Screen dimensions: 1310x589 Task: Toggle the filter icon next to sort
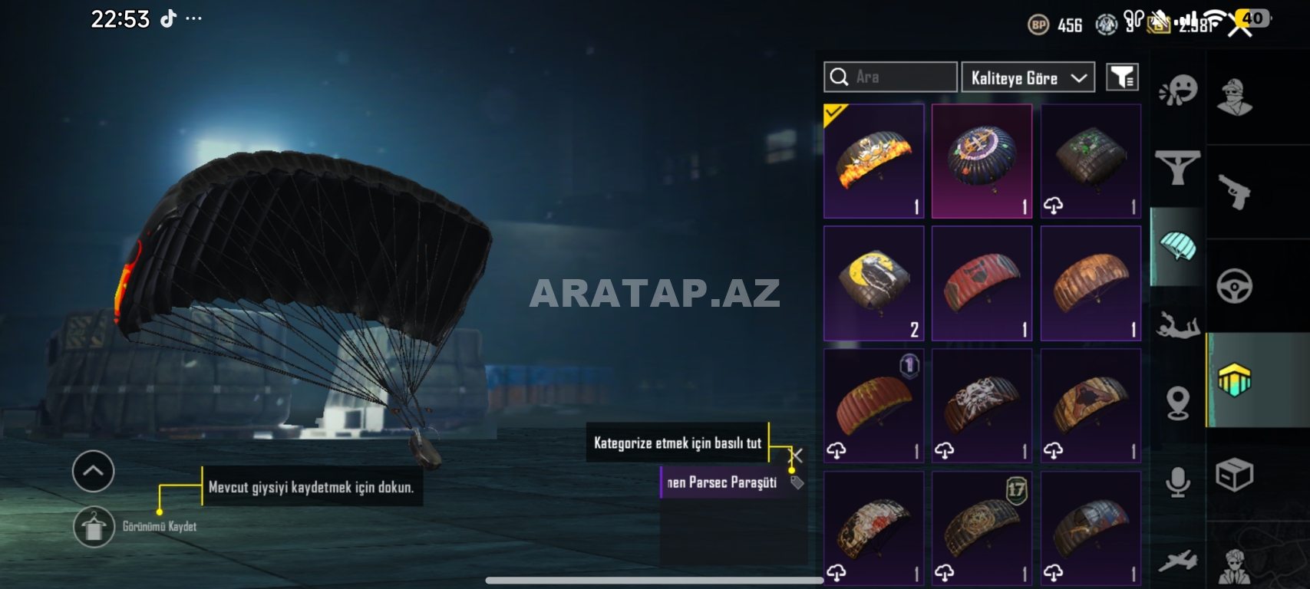[x=1122, y=77]
